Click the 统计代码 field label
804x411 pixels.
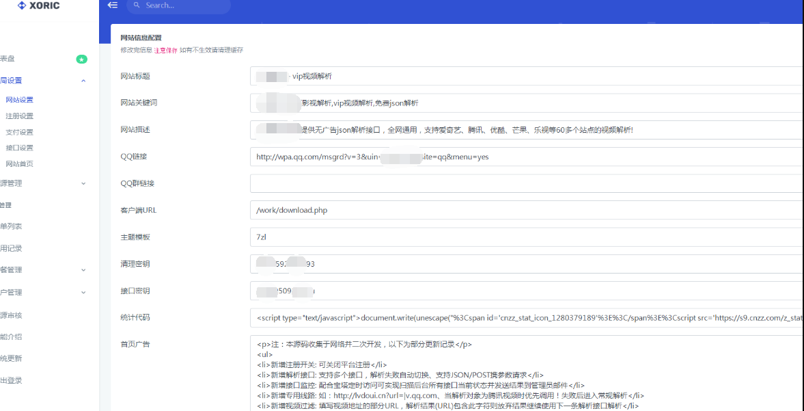point(135,317)
